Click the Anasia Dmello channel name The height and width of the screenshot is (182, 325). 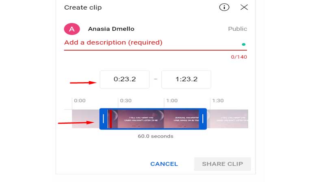[x=111, y=29]
